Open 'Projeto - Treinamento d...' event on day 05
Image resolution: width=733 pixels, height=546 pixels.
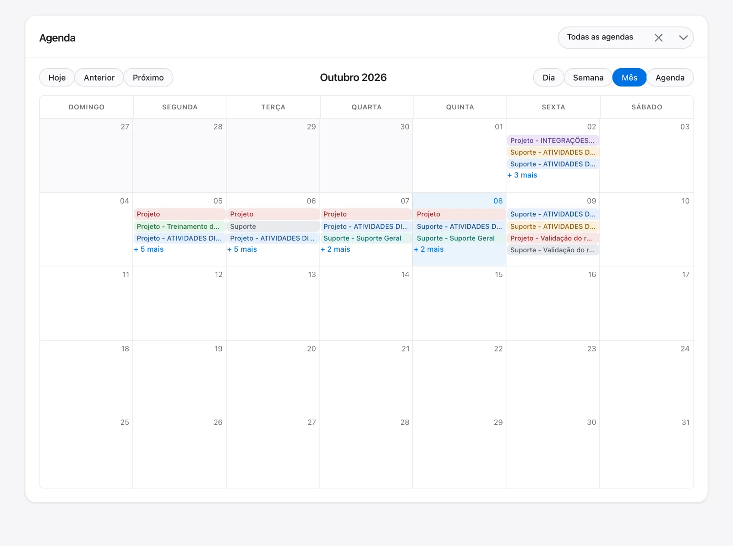point(180,227)
